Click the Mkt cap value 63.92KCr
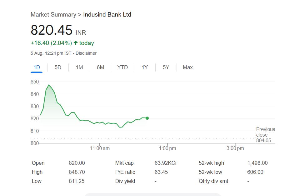The width and height of the screenshot is (295, 196). click(x=166, y=163)
